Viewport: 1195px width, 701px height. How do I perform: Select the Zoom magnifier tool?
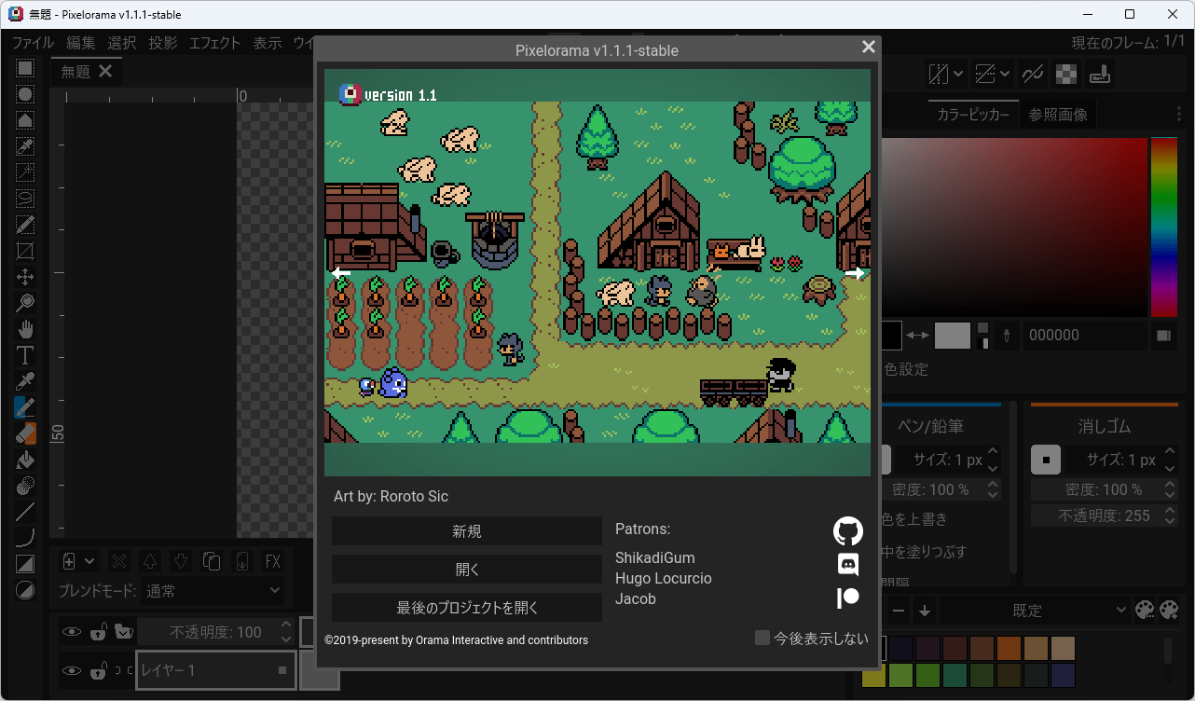(25, 303)
